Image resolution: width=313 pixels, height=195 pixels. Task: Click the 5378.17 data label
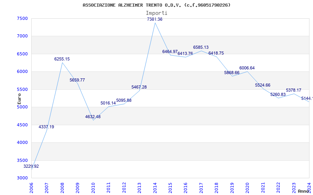[x=294, y=90]
